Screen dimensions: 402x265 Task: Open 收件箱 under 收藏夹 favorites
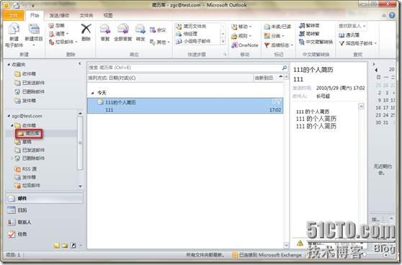[x=25, y=73]
